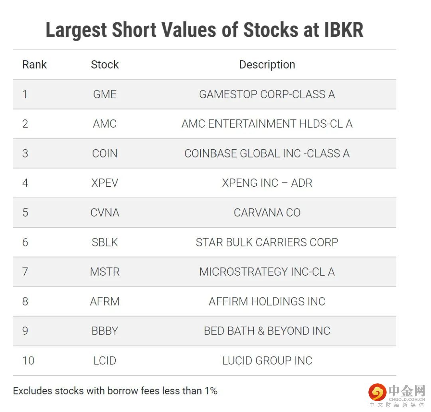
Task: Click the CVNA ticker symbol
Action: pos(105,213)
